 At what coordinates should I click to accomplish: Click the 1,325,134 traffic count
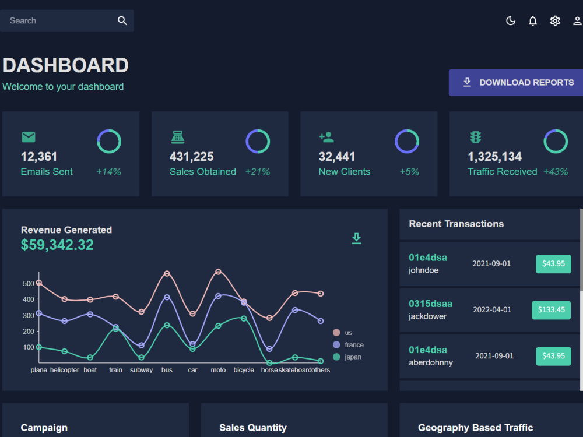click(x=494, y=156)
